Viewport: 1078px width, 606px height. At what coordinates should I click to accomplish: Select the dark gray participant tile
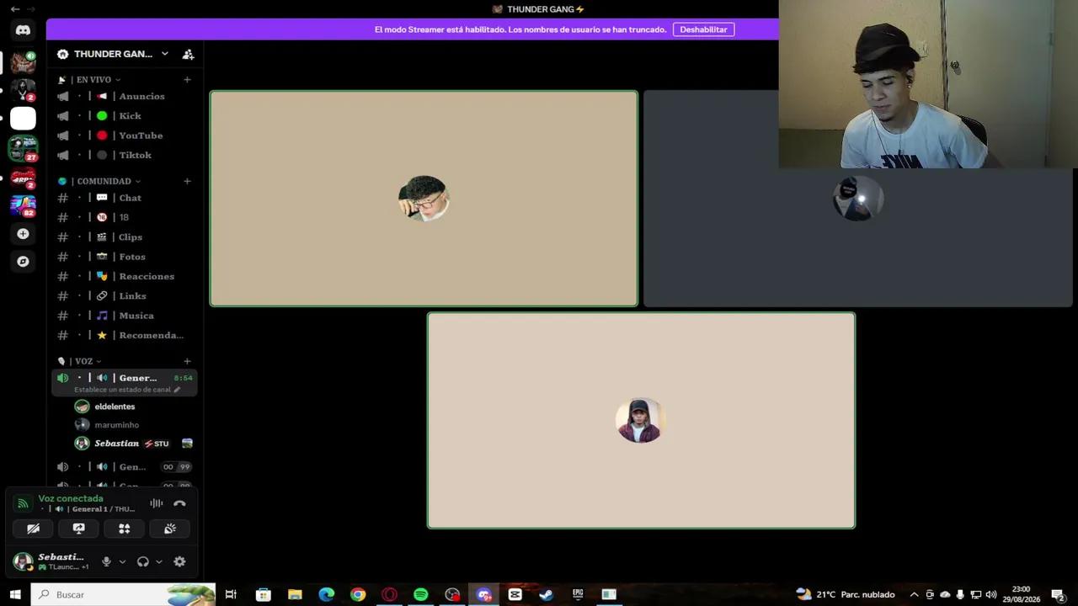coord(858,199)
